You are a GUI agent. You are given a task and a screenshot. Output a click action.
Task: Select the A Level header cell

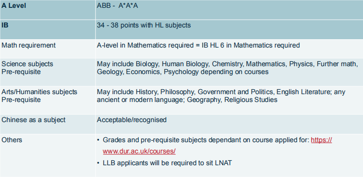pyautogui.click(x=48, y=10)
